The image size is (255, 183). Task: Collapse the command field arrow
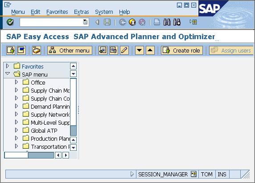pos(97,22)
